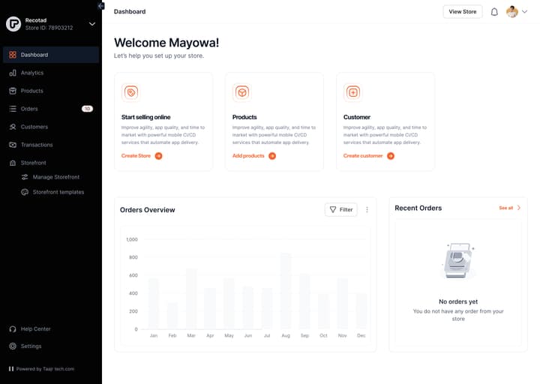Click the Create Store link

(136, 156)
